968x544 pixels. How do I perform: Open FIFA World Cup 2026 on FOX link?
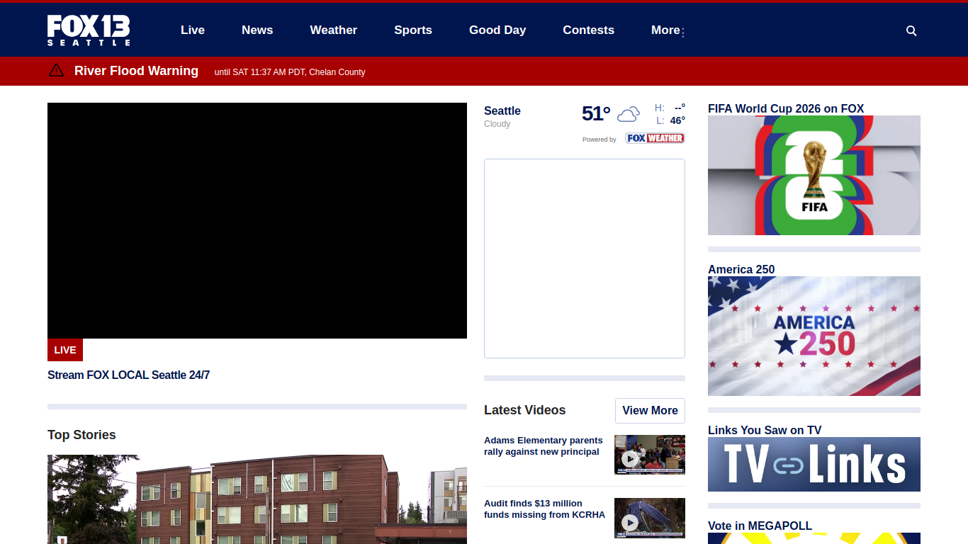point(786,108)
